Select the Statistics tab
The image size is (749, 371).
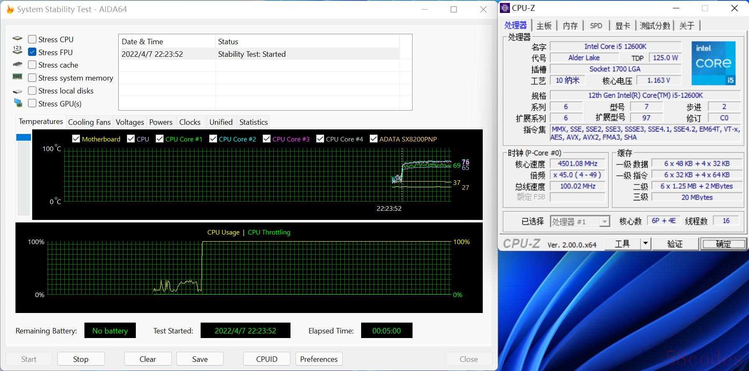[x=254, y=122]
